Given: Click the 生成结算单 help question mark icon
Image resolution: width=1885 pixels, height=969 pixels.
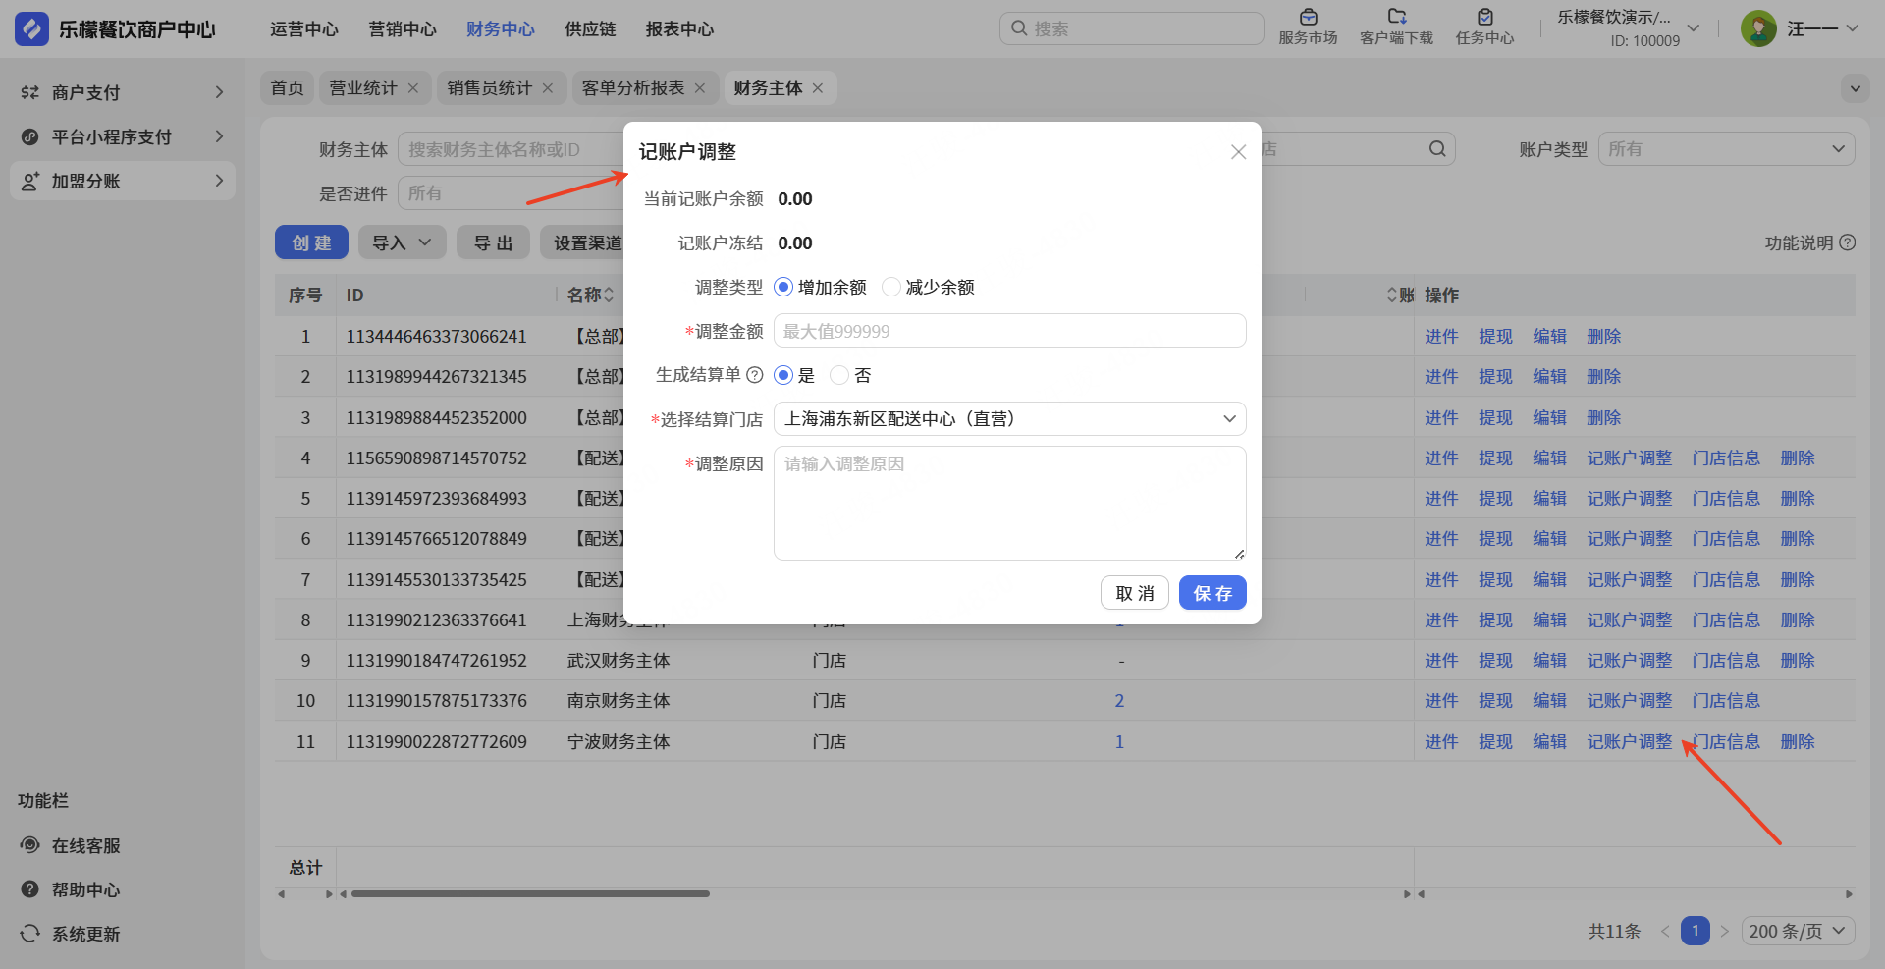Looking at the screenshot, I should pos(755,375).
